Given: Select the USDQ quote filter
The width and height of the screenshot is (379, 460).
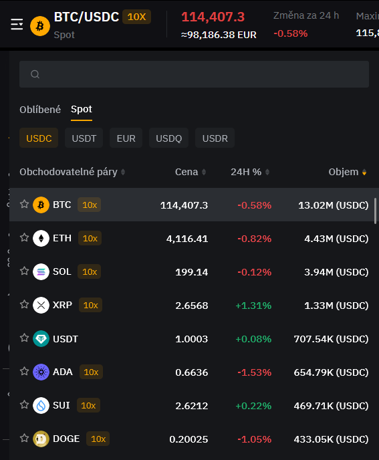Looking at the screenshot, I should pyautogui.click(x=168, y=138).
